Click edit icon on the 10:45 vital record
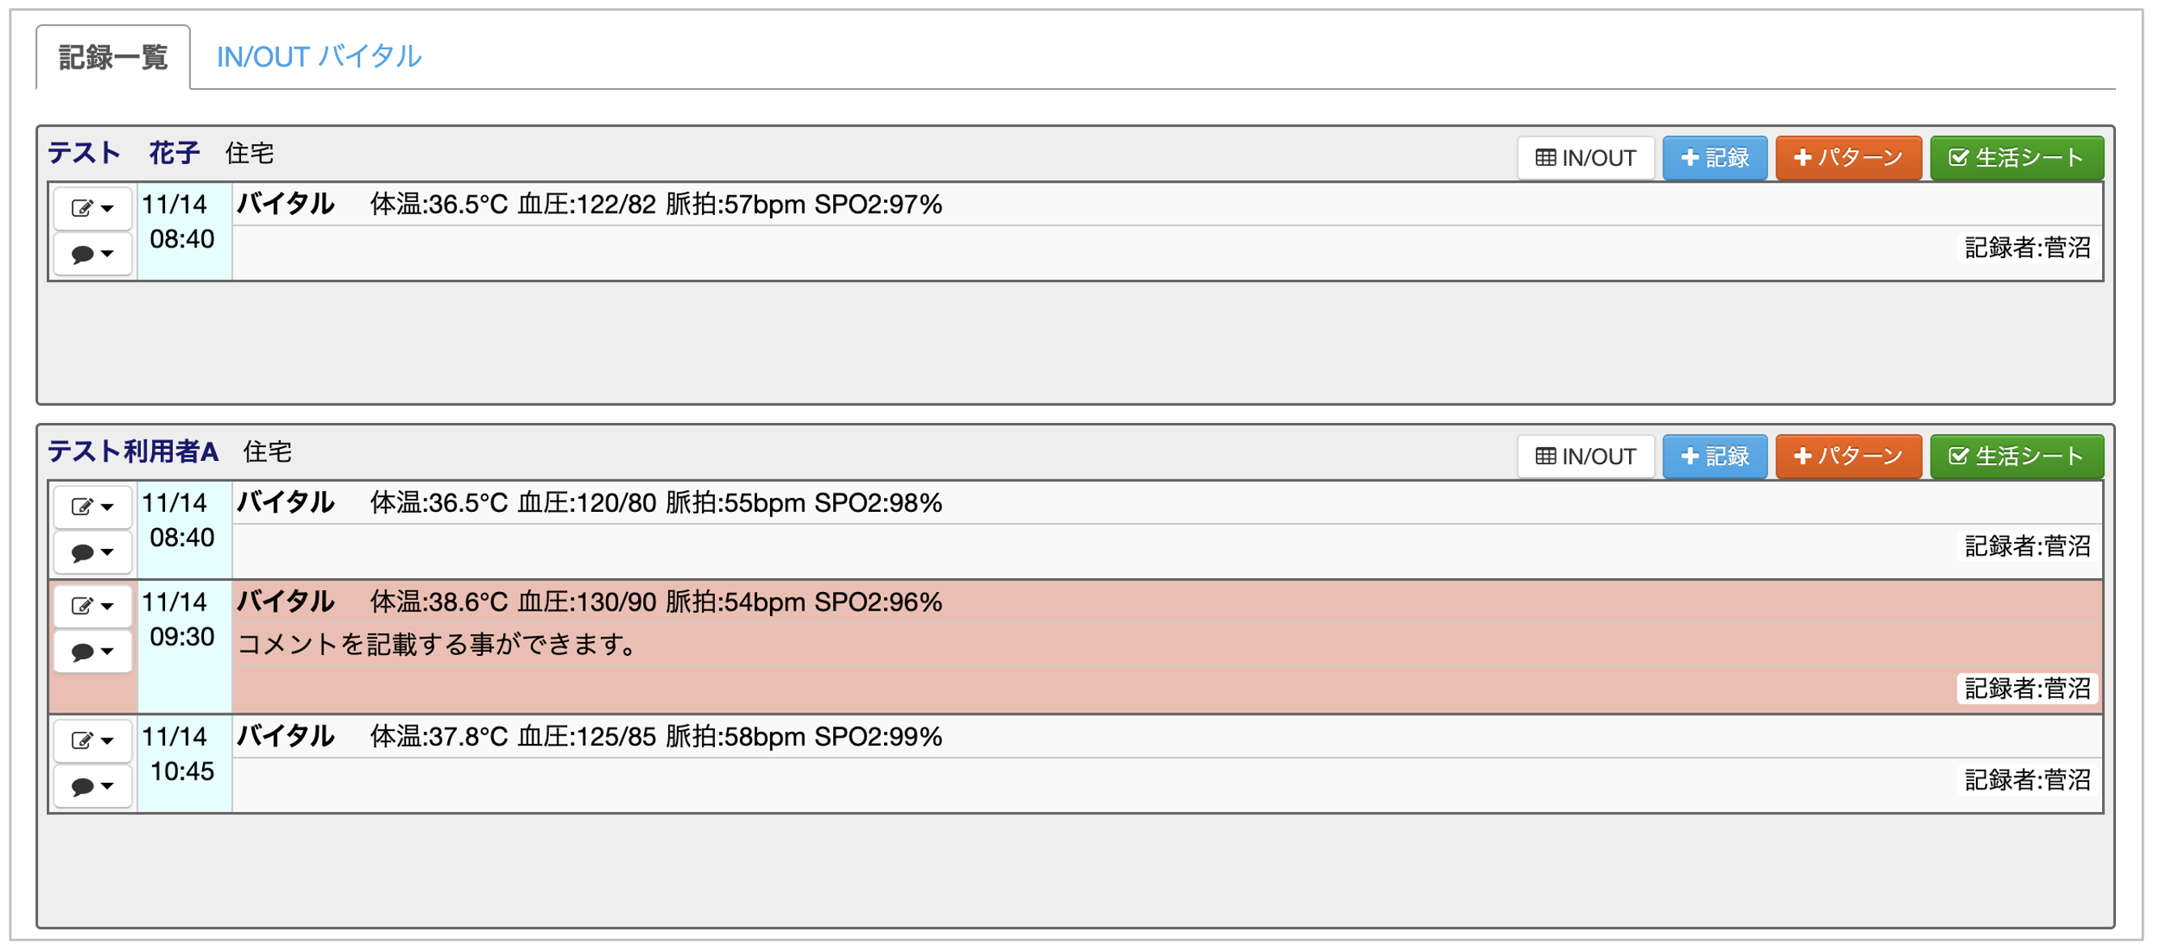 [92, 740]
